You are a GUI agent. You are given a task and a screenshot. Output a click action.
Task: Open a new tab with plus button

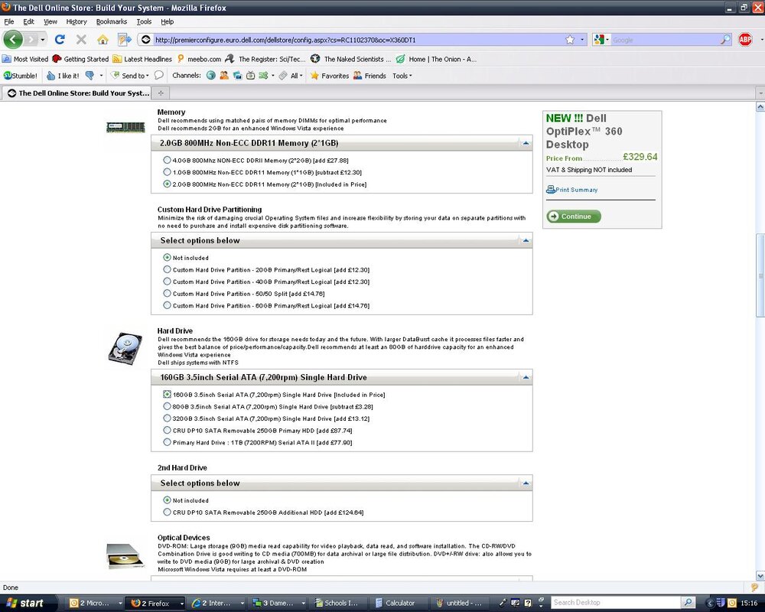pos(161,93)
